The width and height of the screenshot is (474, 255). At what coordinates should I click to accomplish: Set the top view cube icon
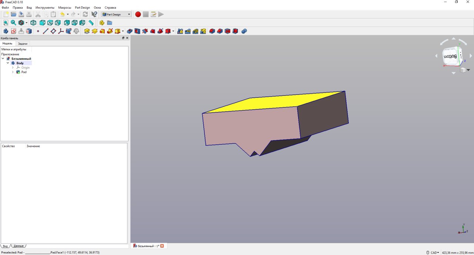point(50,23)
